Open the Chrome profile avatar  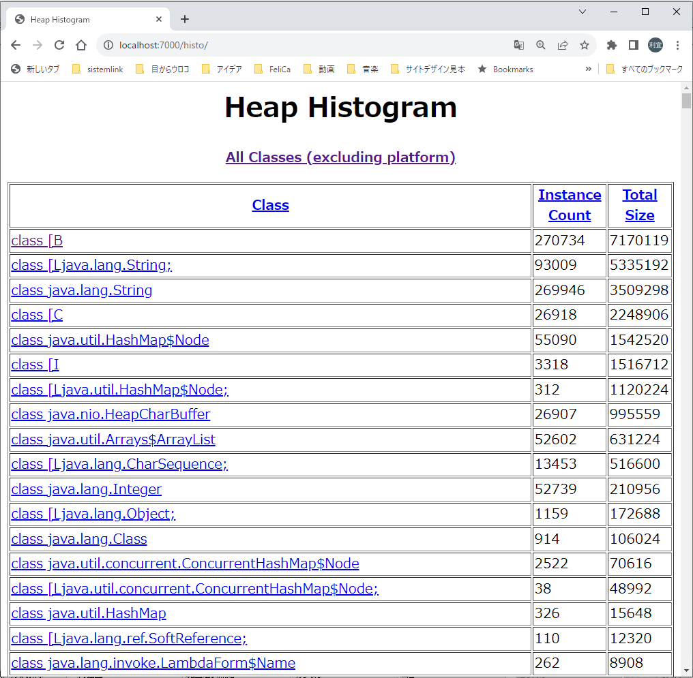tap(655, 44)
